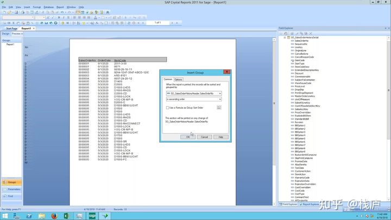391x220 pixels.
Task: Open the Start Page tab
Action: pos(12,28)
